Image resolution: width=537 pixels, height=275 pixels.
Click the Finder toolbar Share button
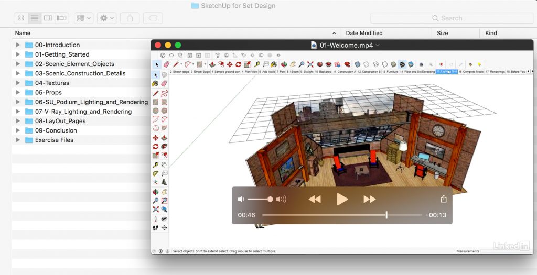(x=130, y=18)
